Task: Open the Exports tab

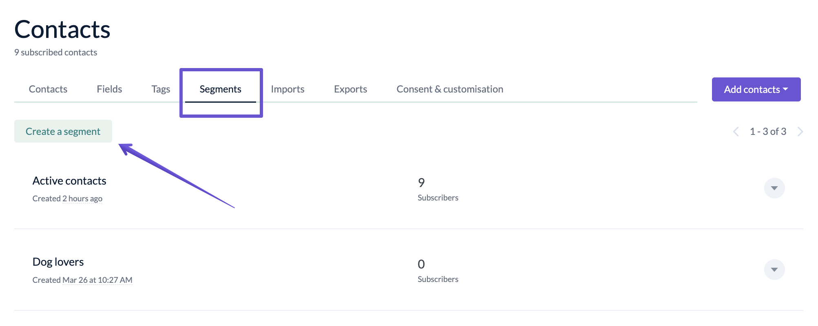Action: (350, 89)
